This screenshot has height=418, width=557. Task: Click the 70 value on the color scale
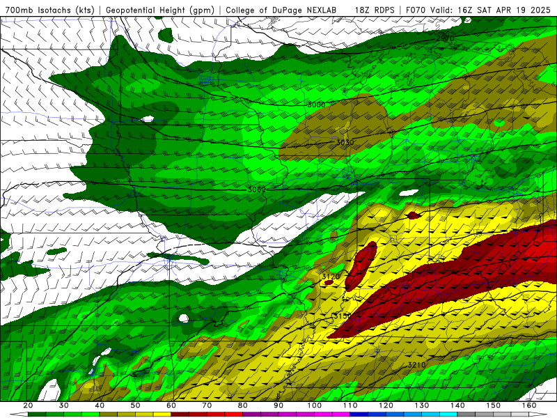[207, 405]
